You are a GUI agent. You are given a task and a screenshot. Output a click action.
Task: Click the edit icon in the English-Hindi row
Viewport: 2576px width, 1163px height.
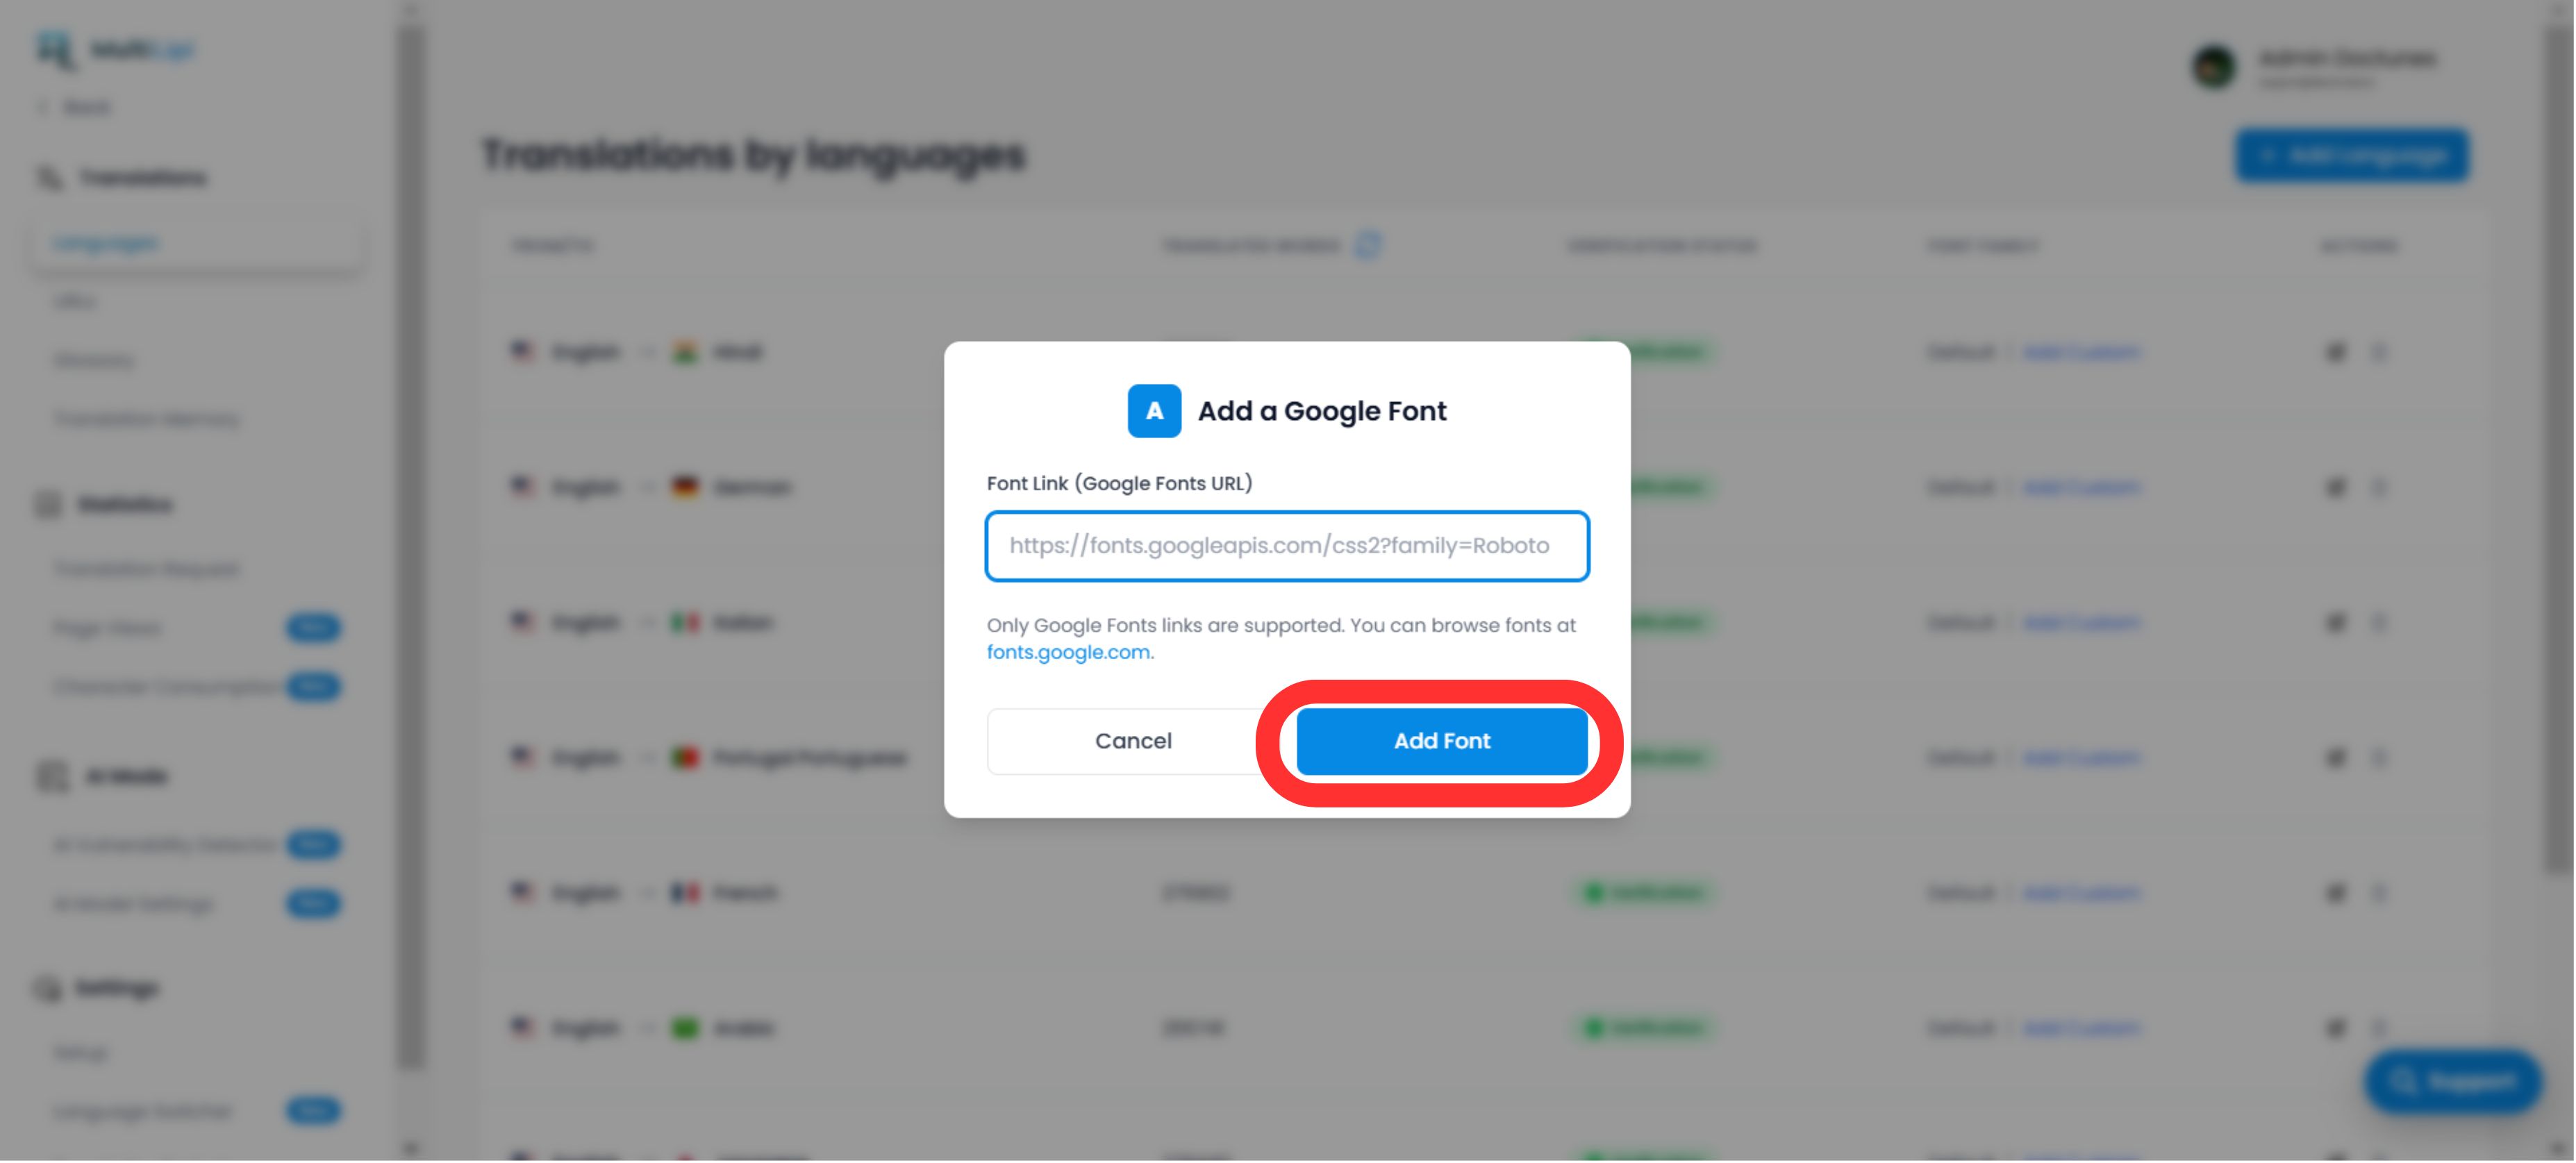(x=2334, y=351)
